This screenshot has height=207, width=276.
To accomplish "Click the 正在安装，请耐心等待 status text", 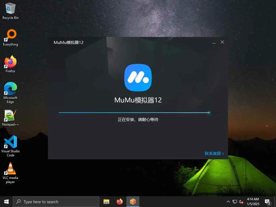I will pos(138,120).
